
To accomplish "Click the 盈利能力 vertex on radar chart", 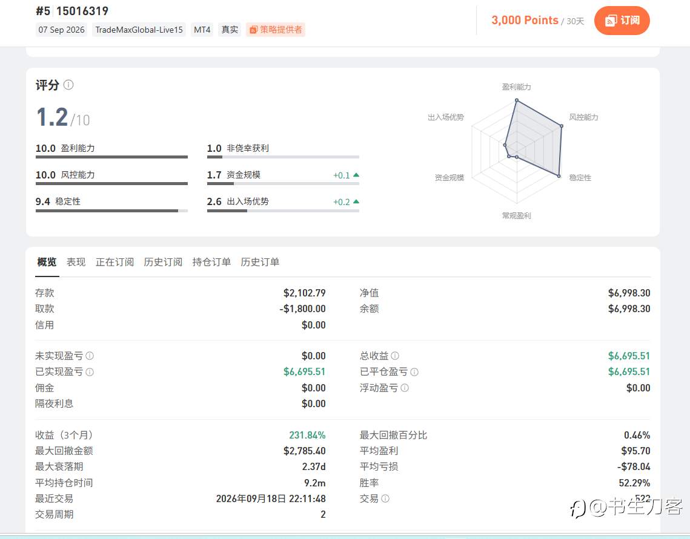I will tap(517, 100).
